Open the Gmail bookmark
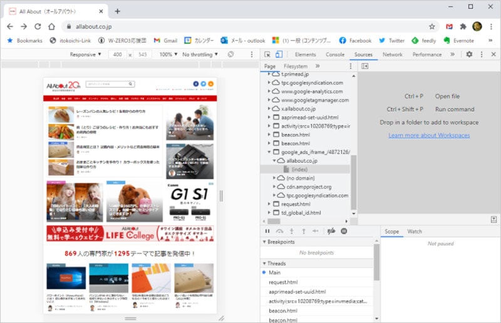The width and height of the screenshot is (501, 323). (165, 41)
